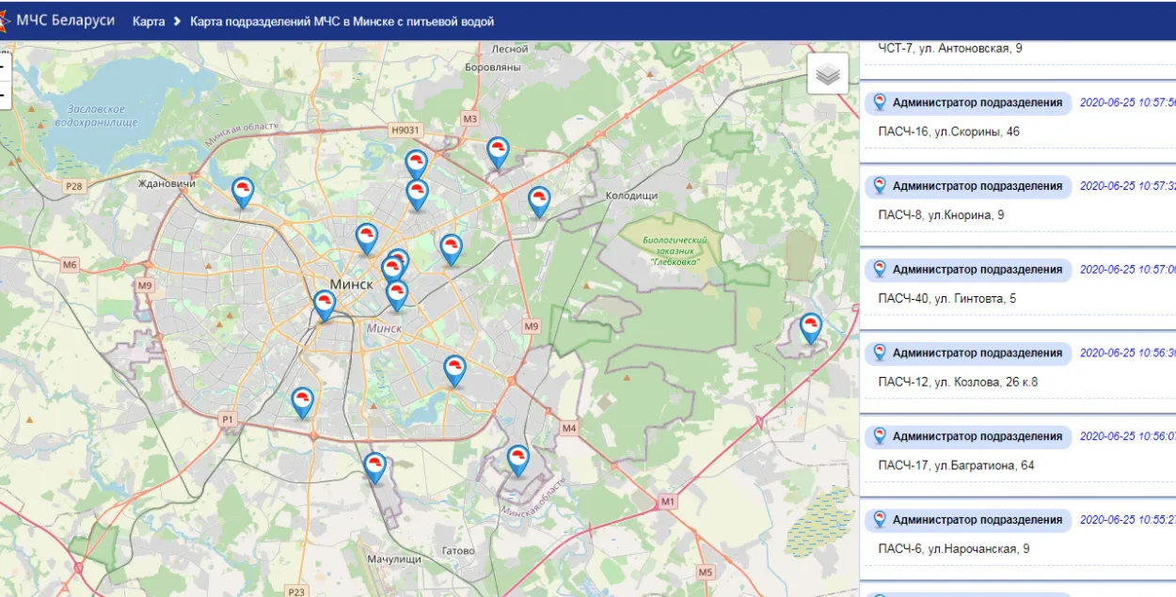Click pin icon in the ПАСЧ-16 entry badge

[x=880, y=102]
